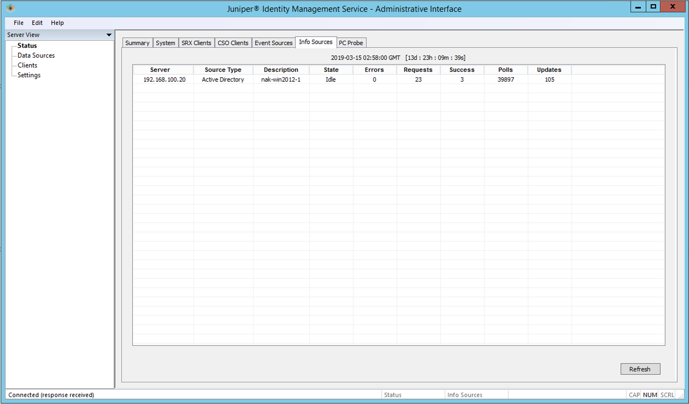This screenshot has width=689, height=404.
Task: Click the NUM indicator in the status bar
Action: tap(650, 395)
